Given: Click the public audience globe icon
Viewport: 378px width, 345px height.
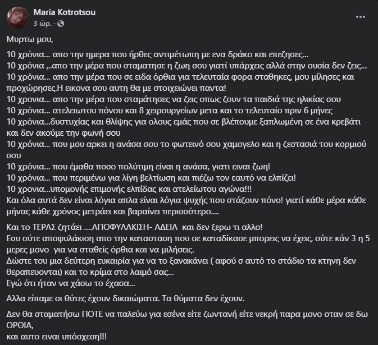Looking at the screenshot, I should coord(61,25).
